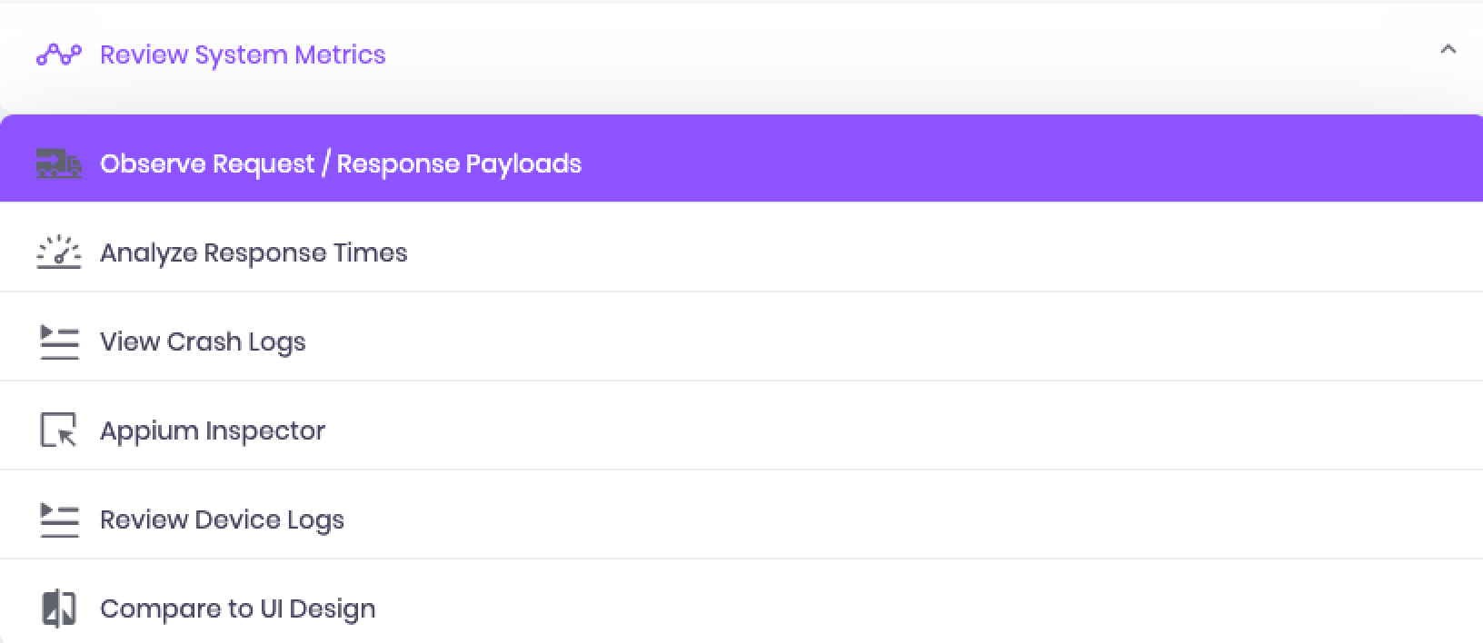Viewport: 1483px width, 643px height.
Task: Choose Compare to UI Design
Action: click(741, 601)
